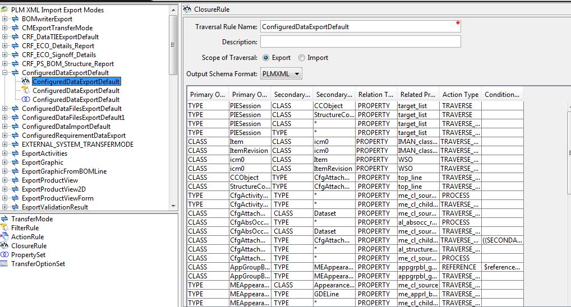Click the ConfiguredDataFilesExportDefault transfer icon
The width and height of the screenshot is (571, 307).
coord(15,108)
